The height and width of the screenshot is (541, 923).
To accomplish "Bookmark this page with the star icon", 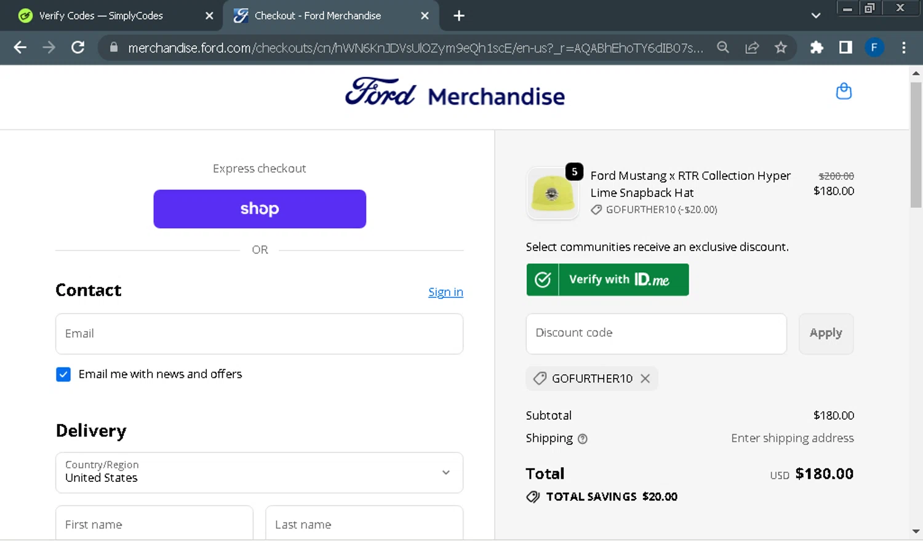I will [781, 47].
